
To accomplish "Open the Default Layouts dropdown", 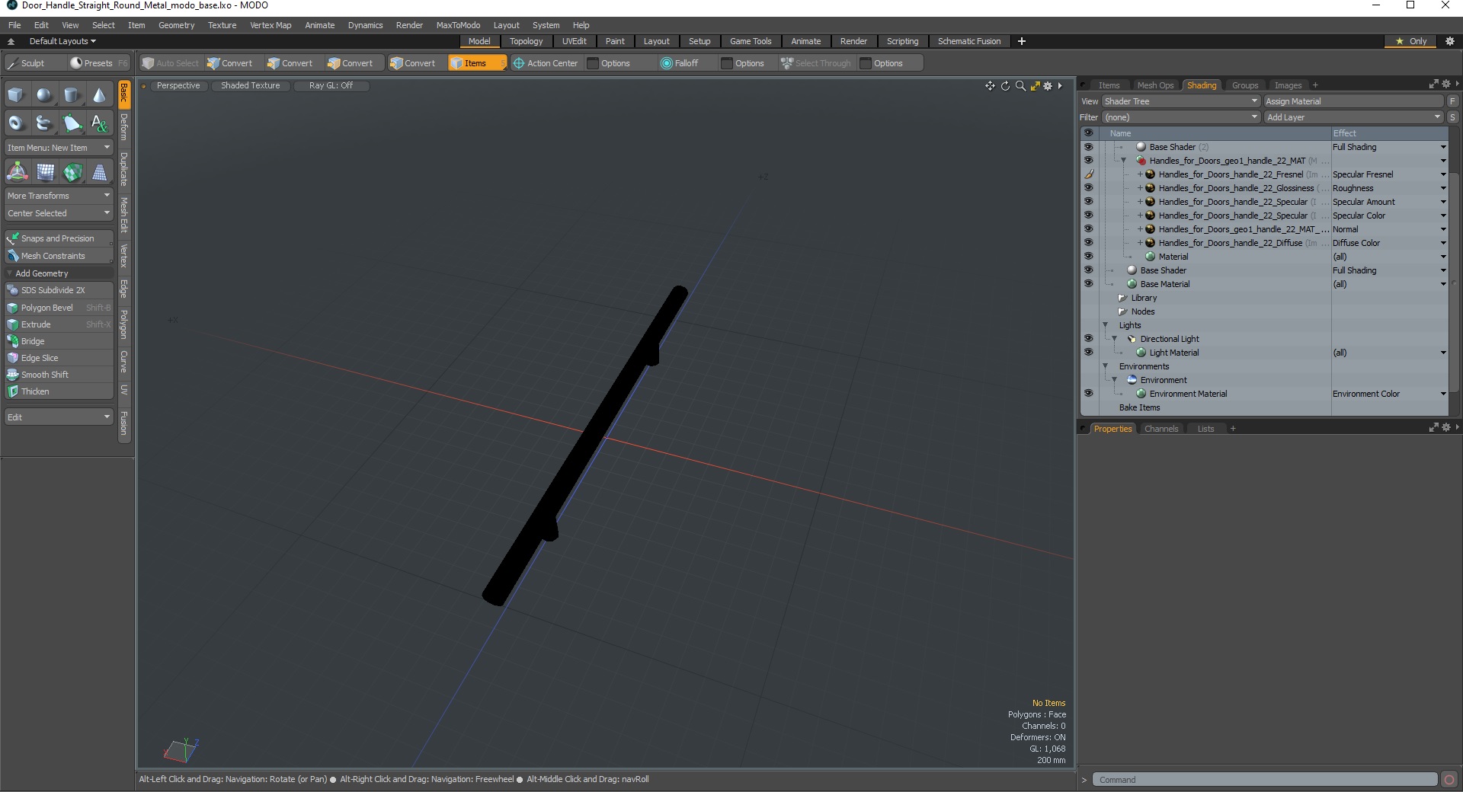I will [62, 41].
